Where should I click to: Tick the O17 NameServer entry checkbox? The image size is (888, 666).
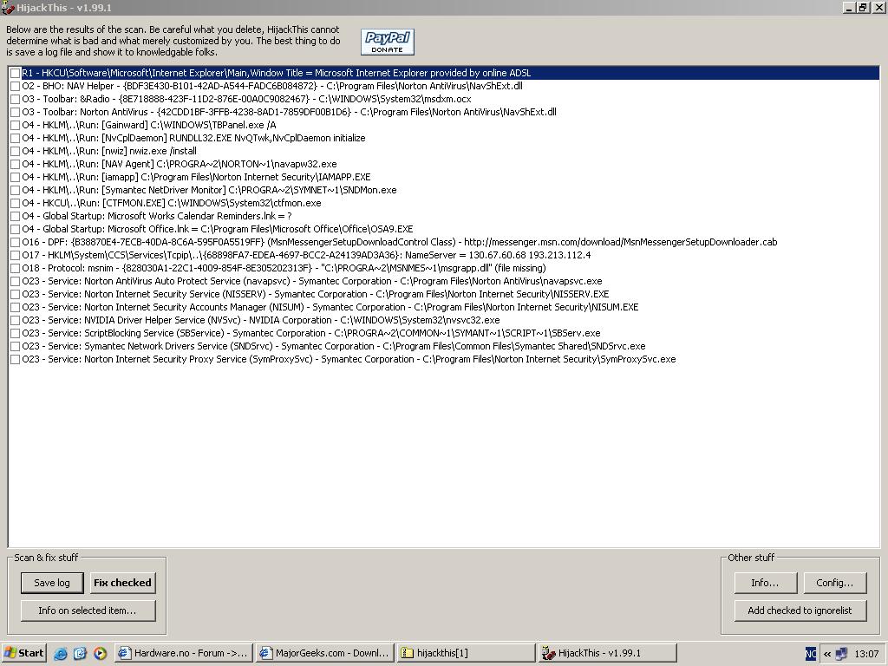pyautogui.click(x=16, y=256)
